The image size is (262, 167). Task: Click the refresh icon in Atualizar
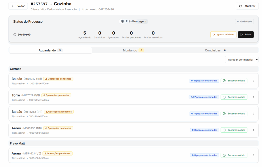(240, 6)
